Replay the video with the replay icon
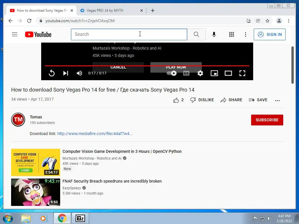299x224 pixels. click(52, 73)
